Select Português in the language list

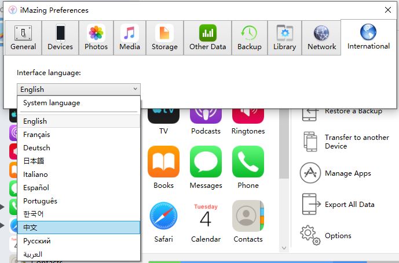pyautogui.click(x=79, y=201)
